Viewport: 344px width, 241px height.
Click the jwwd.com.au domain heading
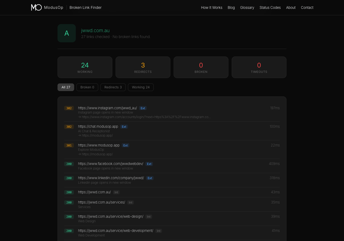click(95, 31)
